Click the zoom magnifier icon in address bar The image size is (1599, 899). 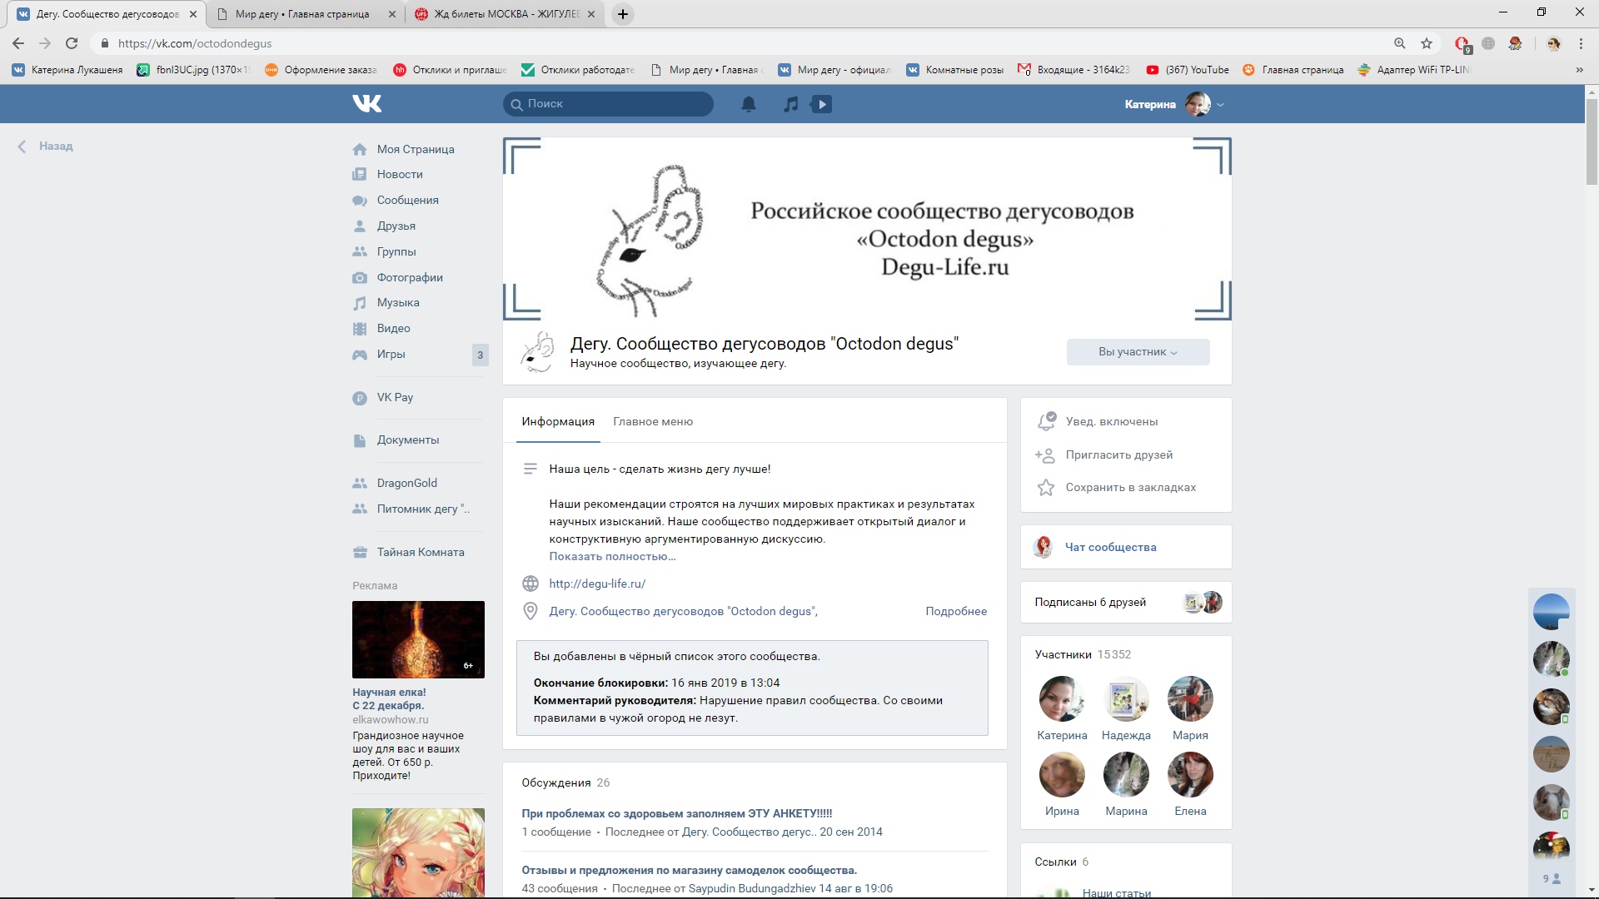pos(1400,43)
